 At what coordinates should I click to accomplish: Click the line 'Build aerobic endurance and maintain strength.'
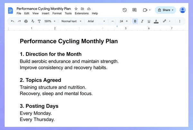click(69, 61)
